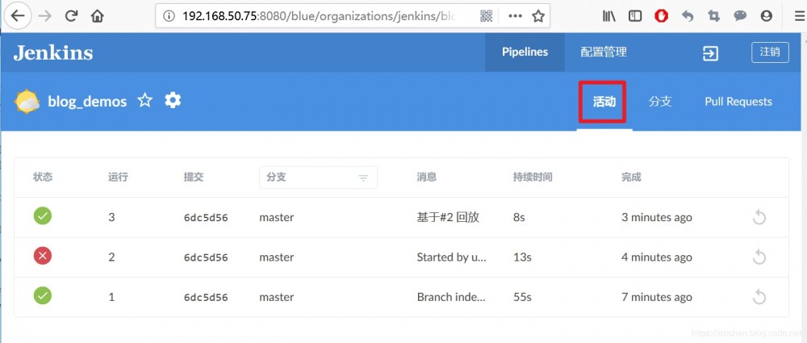
Task: Switch to the Pull Requests tab
Action: tap(738, 102)
